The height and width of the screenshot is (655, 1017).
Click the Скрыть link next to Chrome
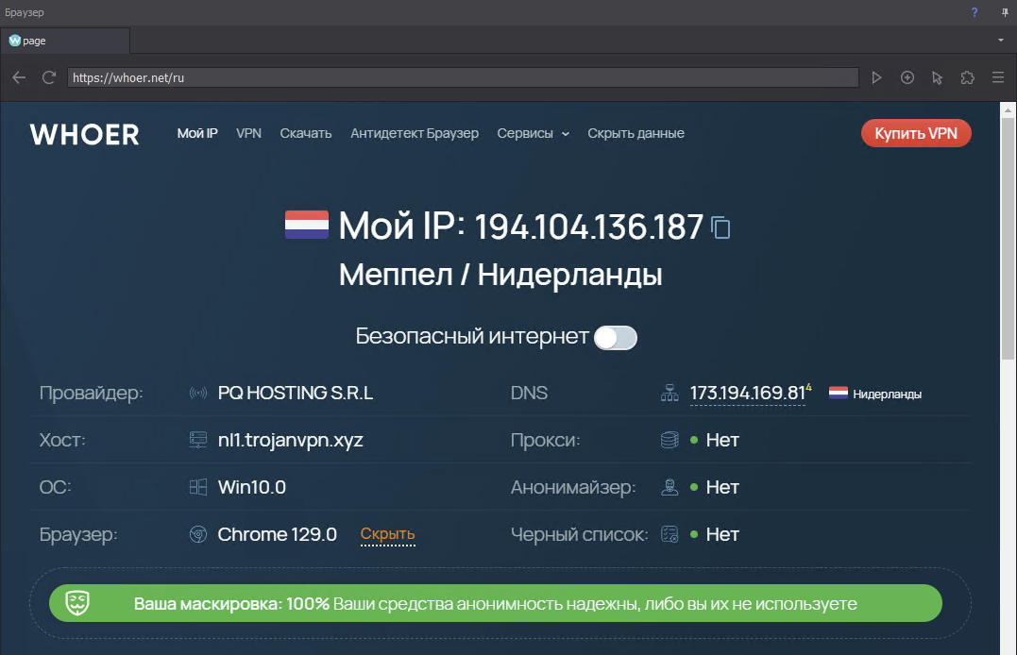(387, 534)
